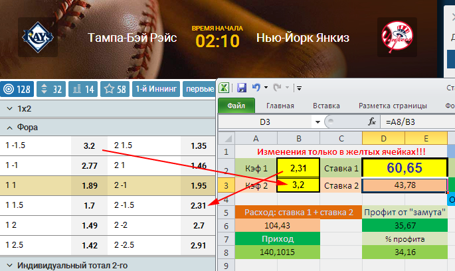Open the Файл ribbon tab
The width and height of the screenshot is (455, 271).
(236, 106)
